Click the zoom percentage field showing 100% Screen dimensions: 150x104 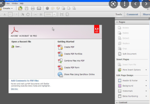(x=48, y=15)
